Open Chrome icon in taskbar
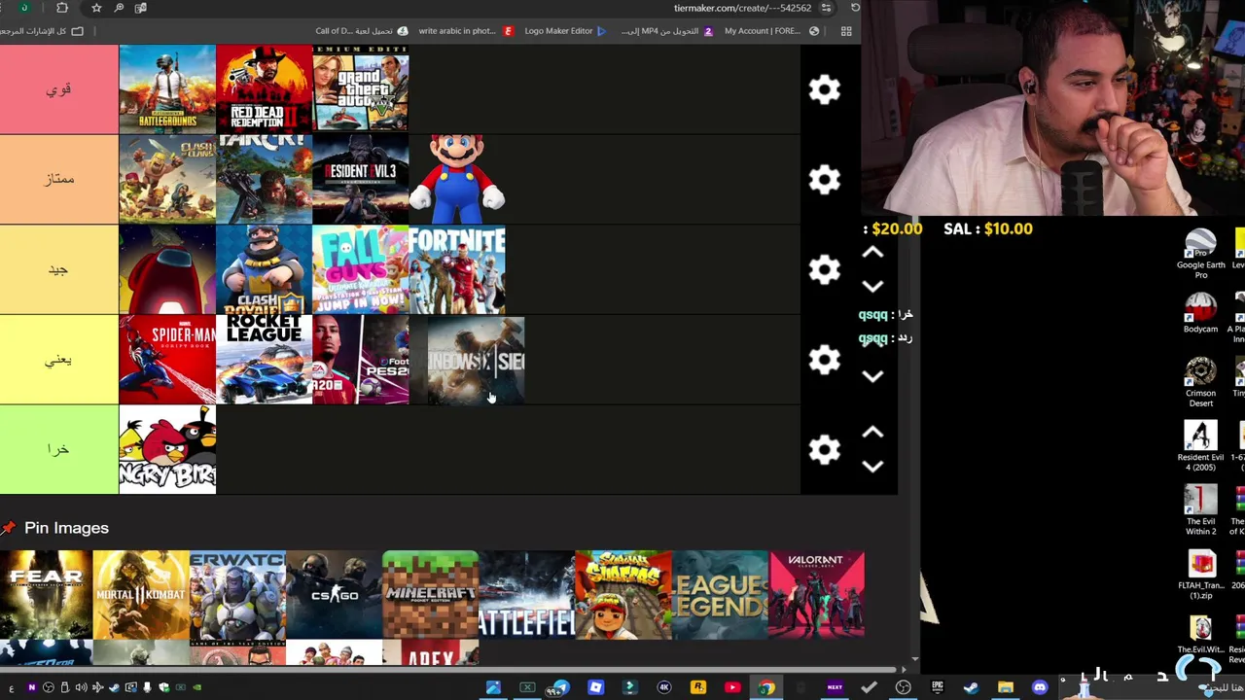Viewport: 1245px width, 700px height. pos(766,687)
